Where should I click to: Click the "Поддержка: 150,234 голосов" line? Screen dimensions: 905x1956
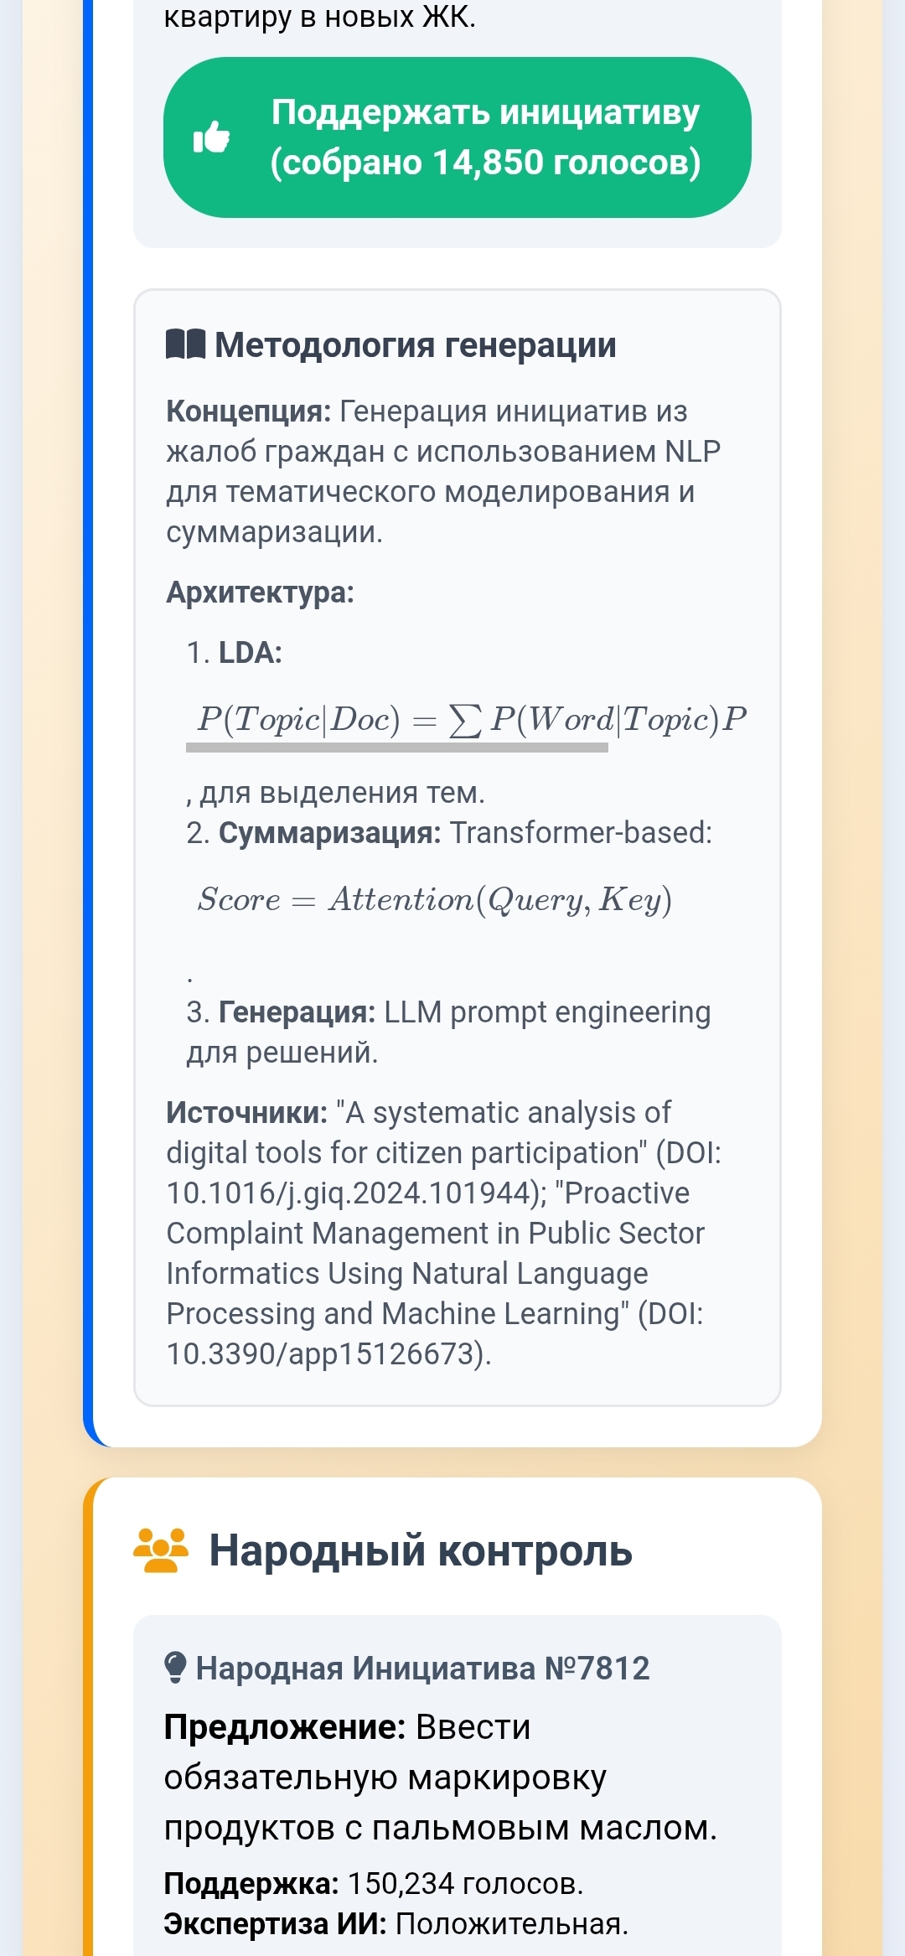[373, 1884]
